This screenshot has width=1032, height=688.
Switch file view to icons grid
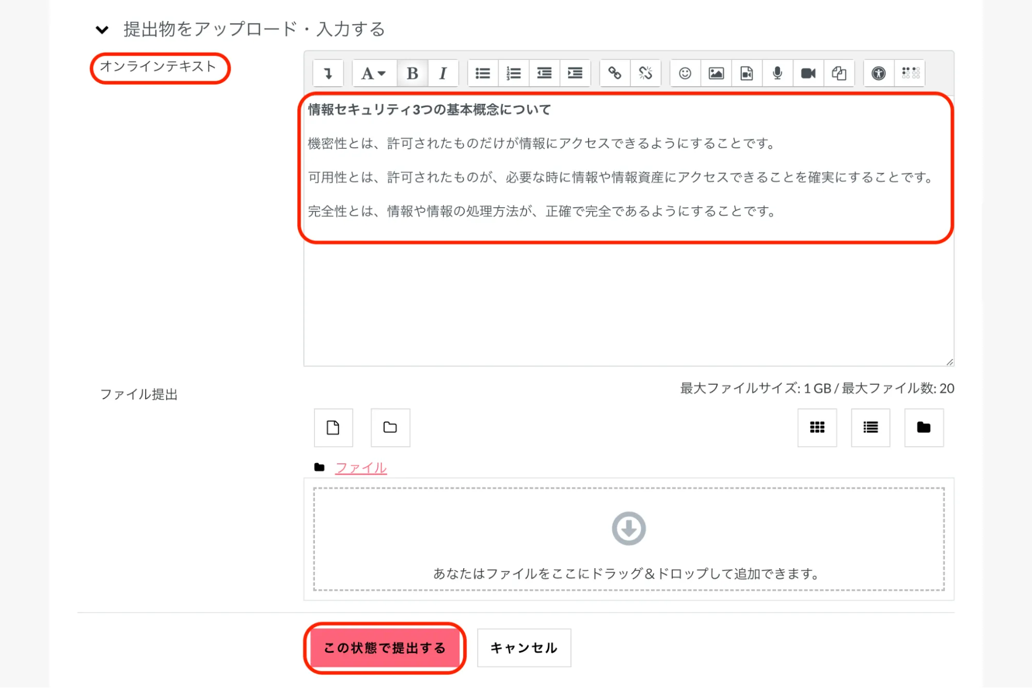point(817,427)
